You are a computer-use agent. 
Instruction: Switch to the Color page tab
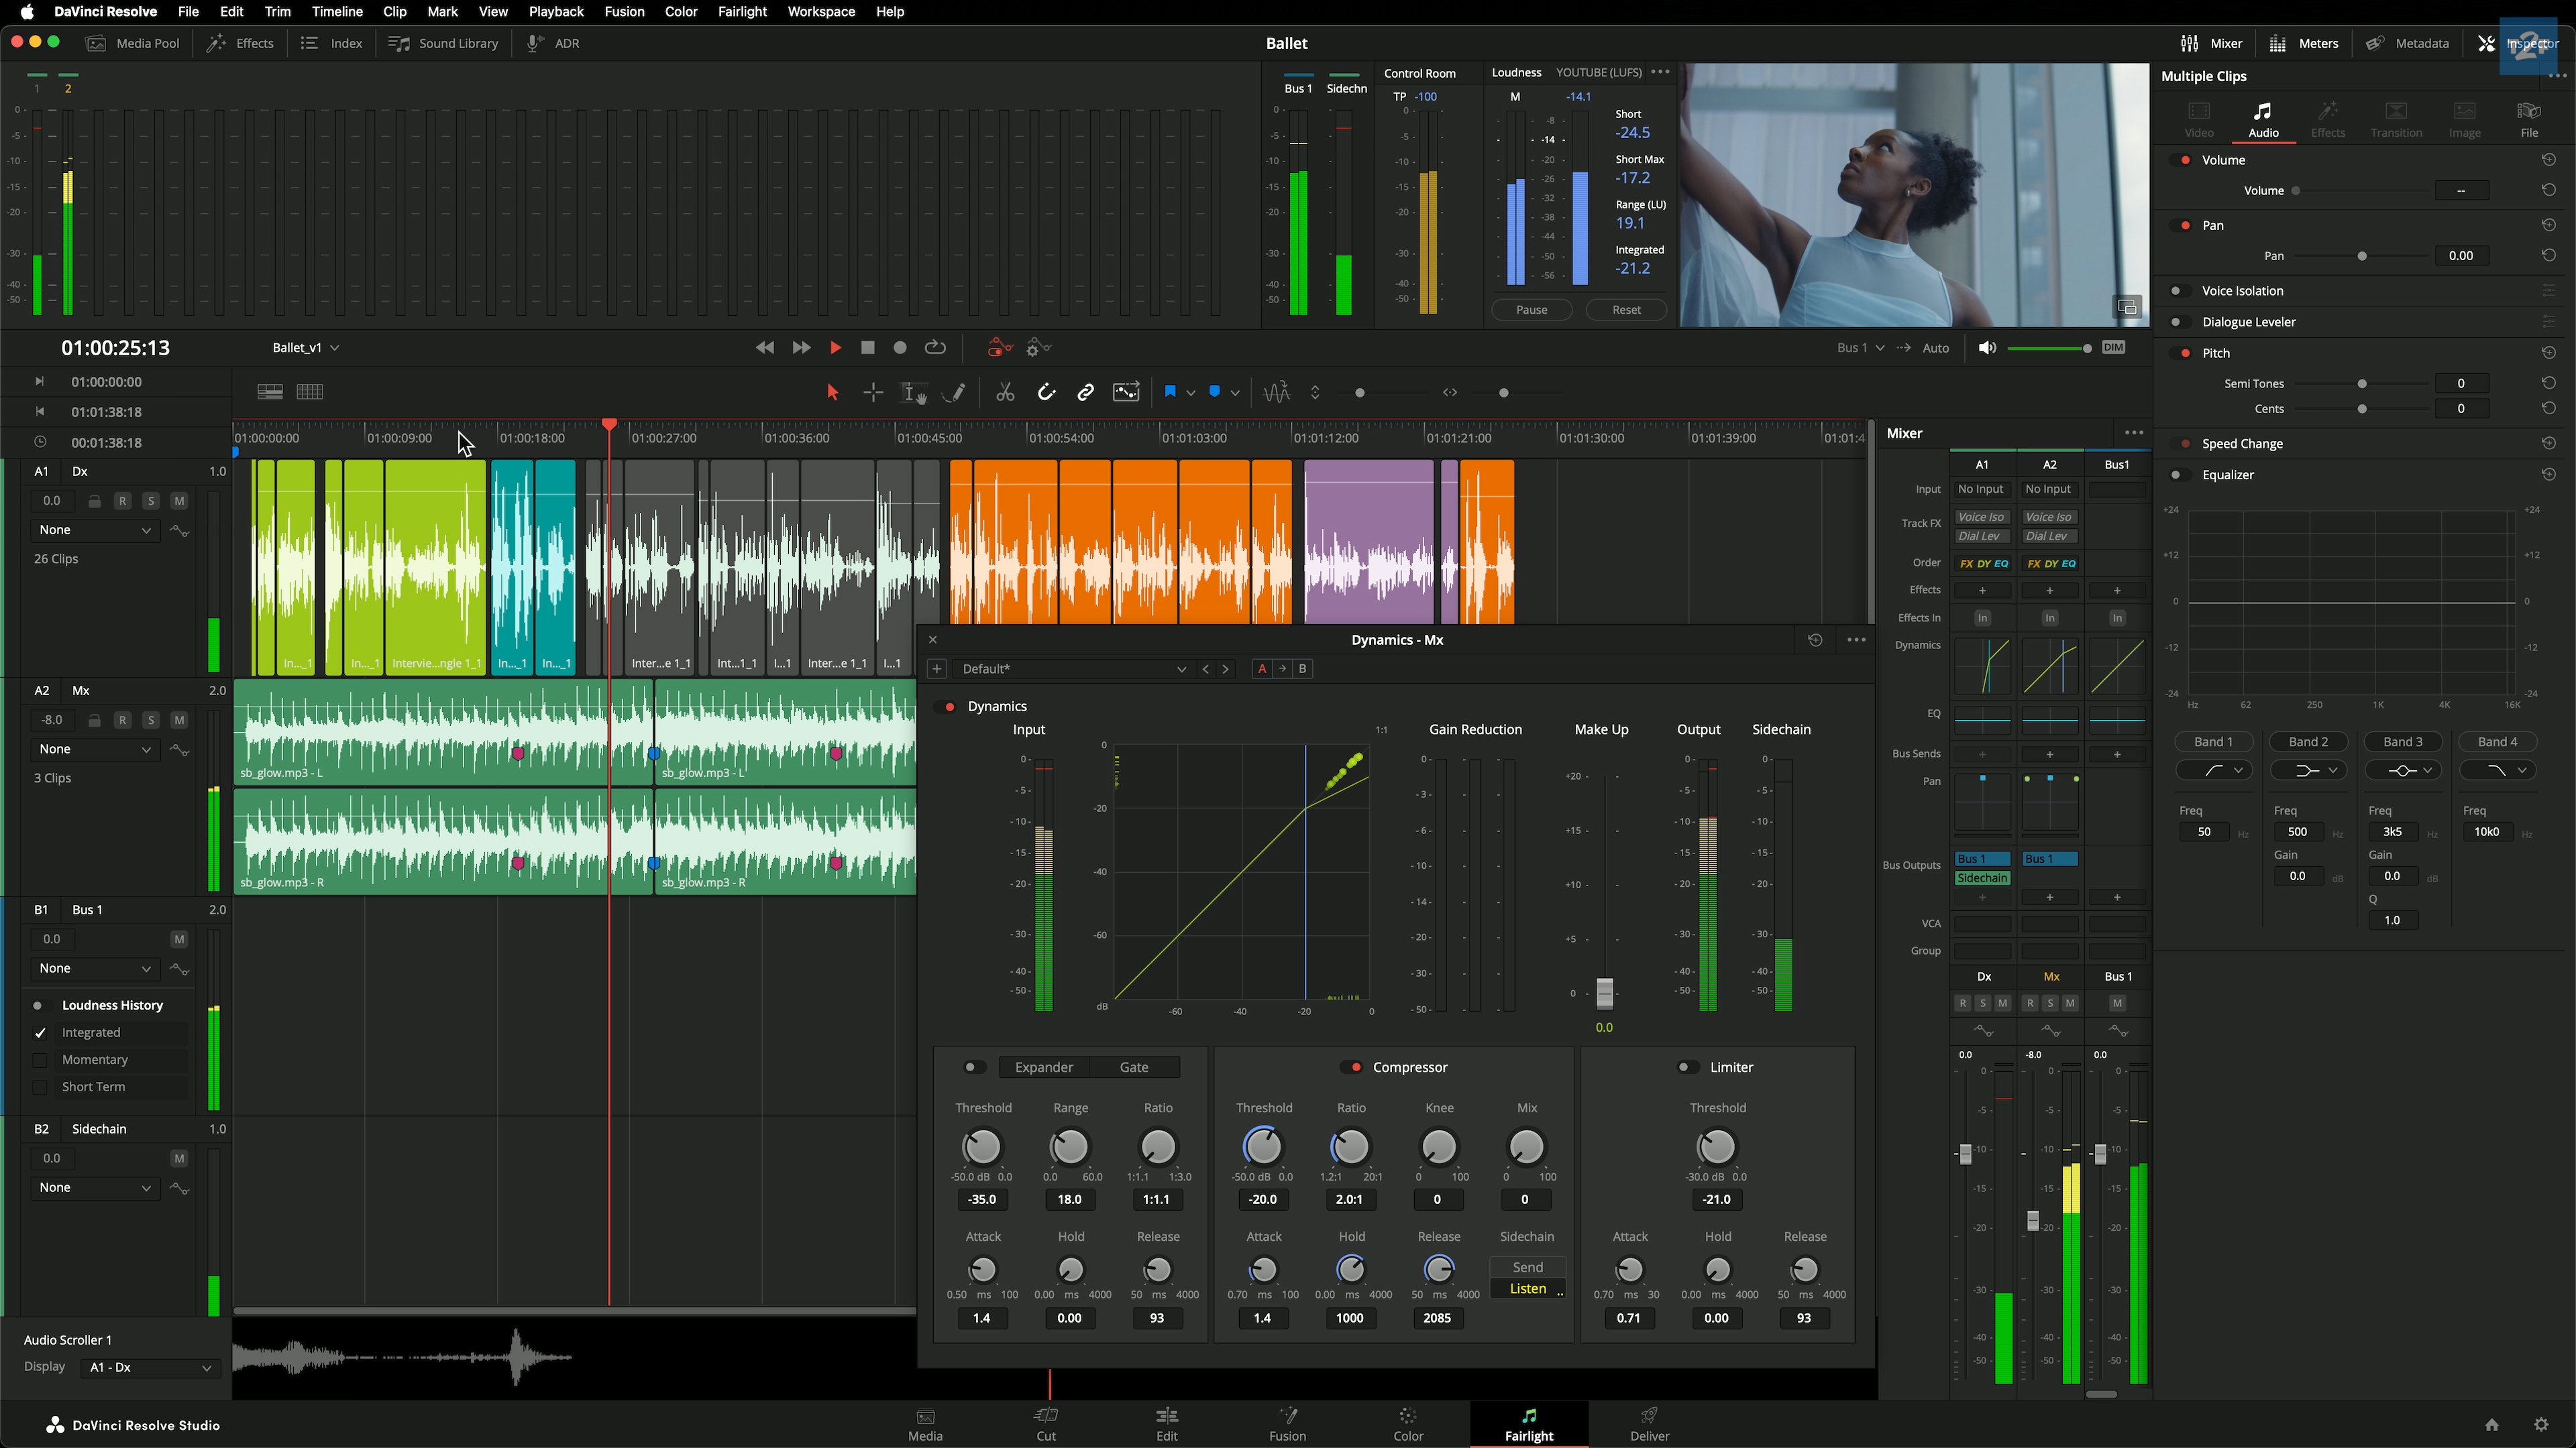point(1407,1424)
